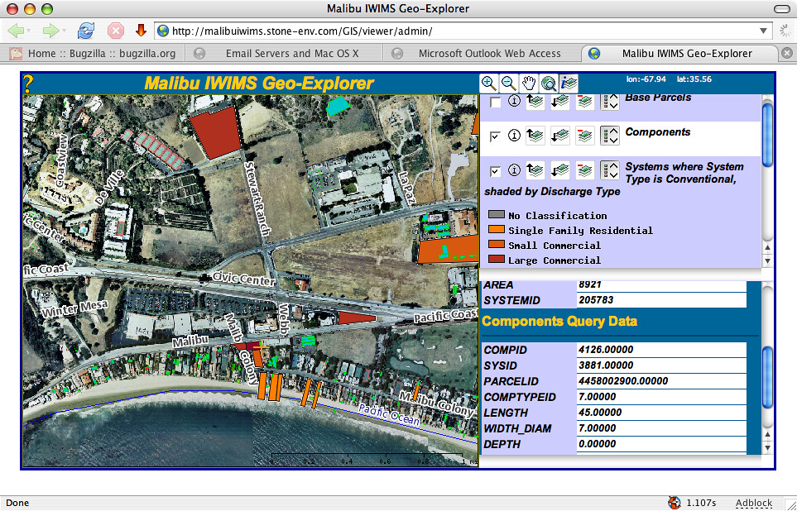Open the URL history dropdown arrow
The width and height of the screenshot is (797, 511).
[763, 31]
